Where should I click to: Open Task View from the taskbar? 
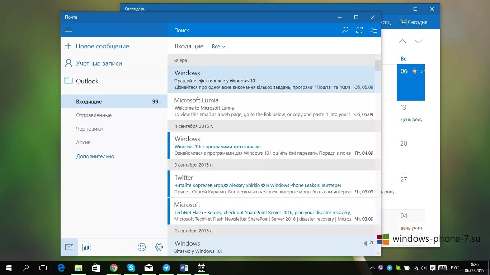[x=43, y=267]
